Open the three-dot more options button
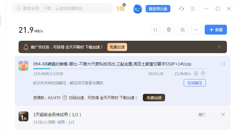Image resolution: width=239 pixels, height=130 pixels. click(196, 30)
